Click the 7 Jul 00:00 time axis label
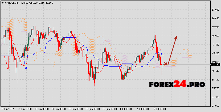The image size is (221, 112). click(x=160, y=109)
